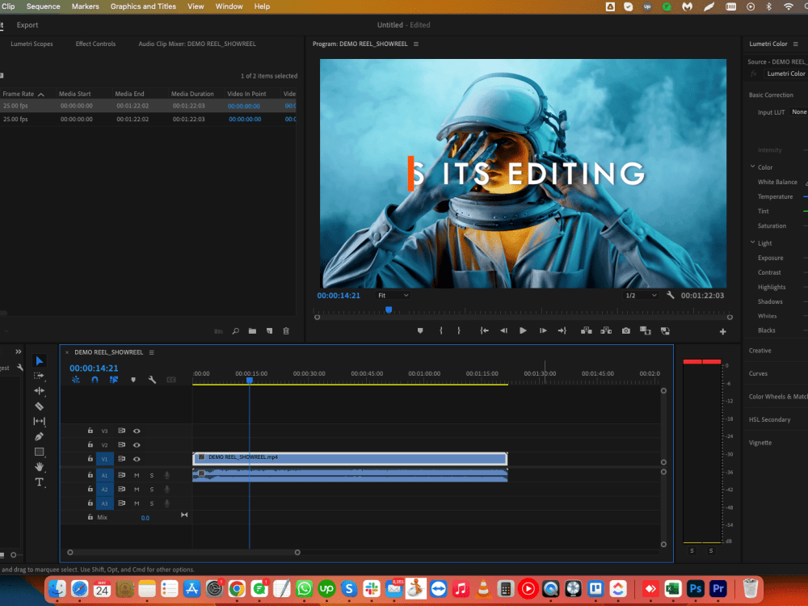This screenshot has height=606, width=808.
Task: Open the Fit zoom level dropdown
Action: [393, 295]
